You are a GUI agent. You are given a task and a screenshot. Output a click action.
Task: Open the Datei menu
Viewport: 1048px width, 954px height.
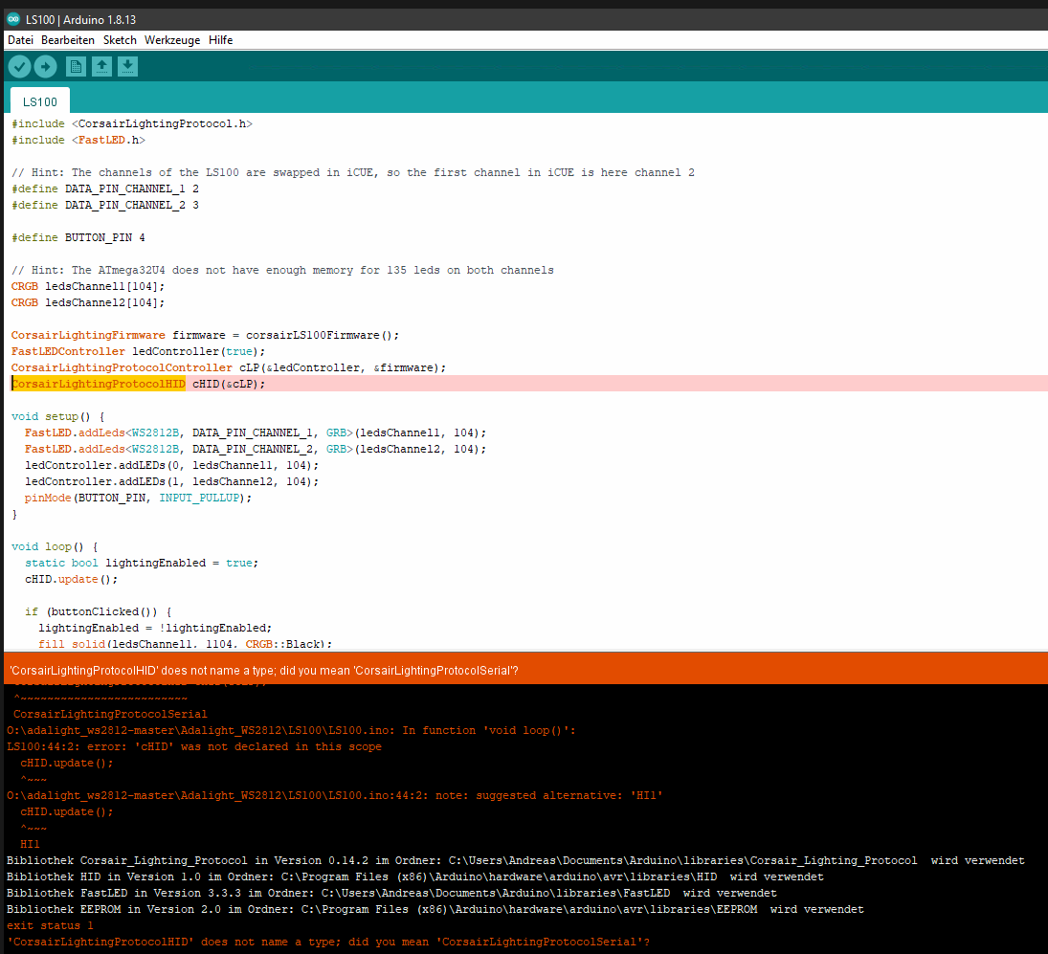[x=19, y=39]
